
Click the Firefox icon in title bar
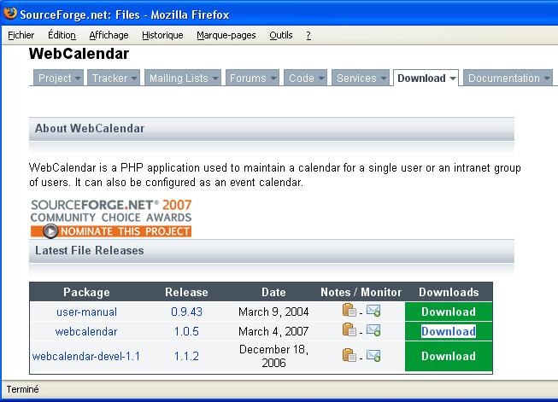click(10, 13)
